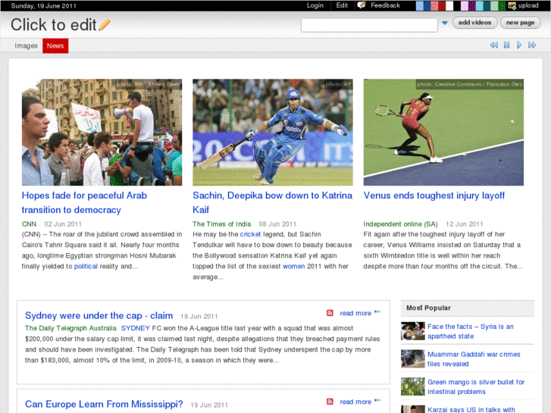Click the pencil edit icon beside title
The height and width of the screenshot is (413, 551).
105,24
